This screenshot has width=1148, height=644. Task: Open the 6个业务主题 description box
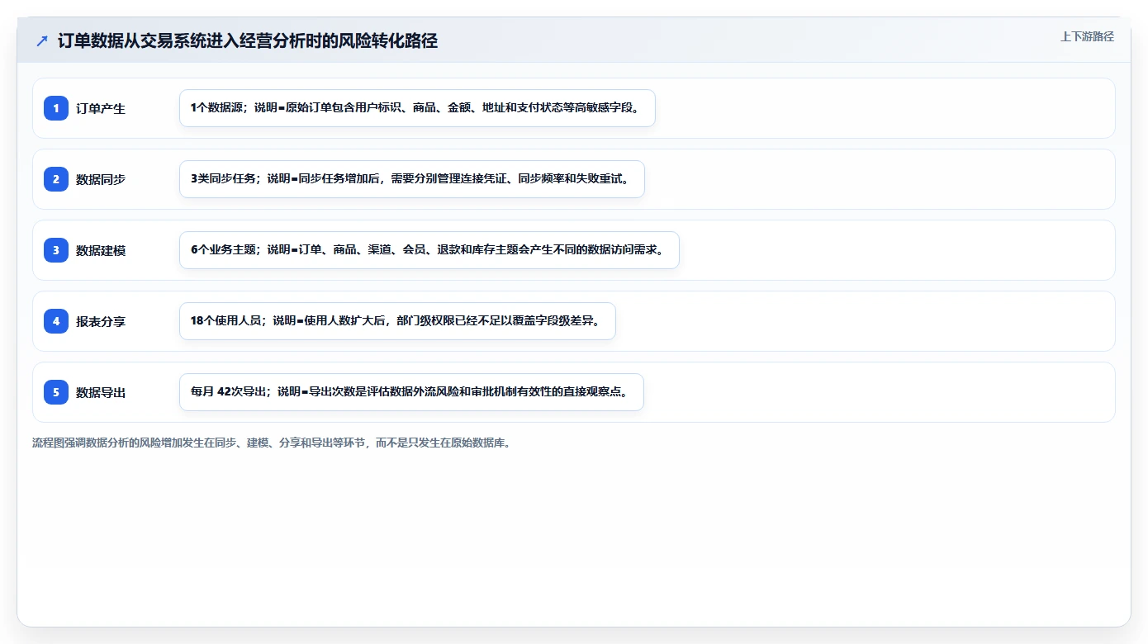pos(429,250)
